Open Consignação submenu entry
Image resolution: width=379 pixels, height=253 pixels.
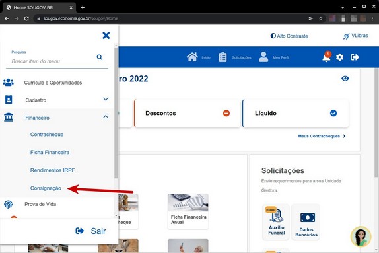click(46, 188)
